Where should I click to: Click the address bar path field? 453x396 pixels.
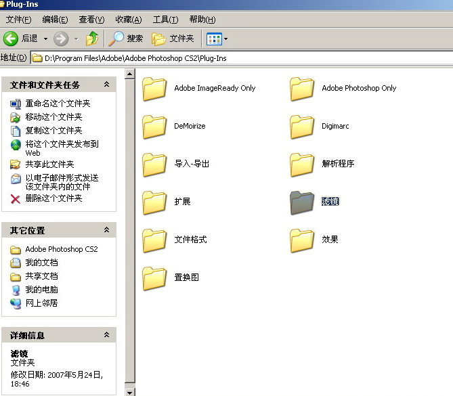pos(242,58)
